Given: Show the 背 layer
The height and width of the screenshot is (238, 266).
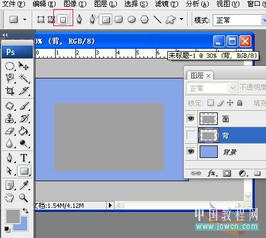Looking at the screenshot, I should (x=191, y=135).
